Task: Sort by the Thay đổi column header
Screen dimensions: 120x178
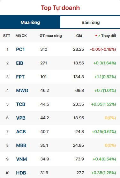Action: point(109,36)
